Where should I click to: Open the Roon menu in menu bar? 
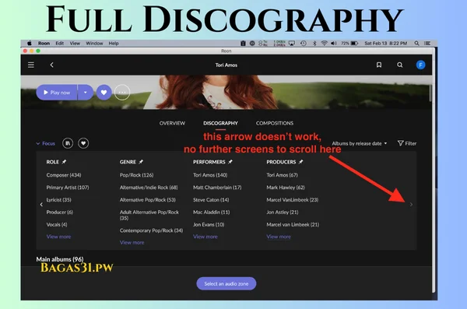click(x=44, y=44)
